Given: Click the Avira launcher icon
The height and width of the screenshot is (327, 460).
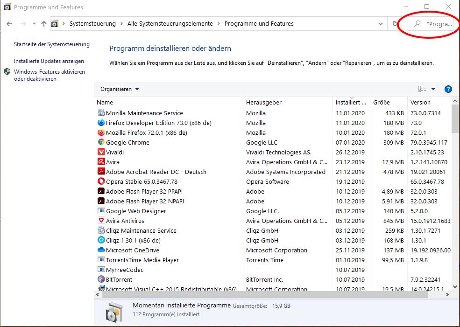Looking at the screenshot, I should click(101, 162).
